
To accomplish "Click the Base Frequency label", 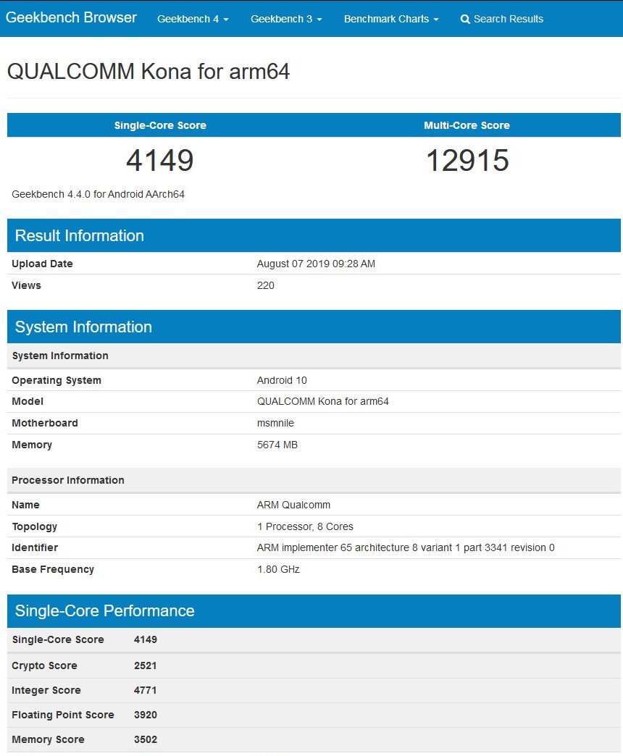I will pos(53,569).
